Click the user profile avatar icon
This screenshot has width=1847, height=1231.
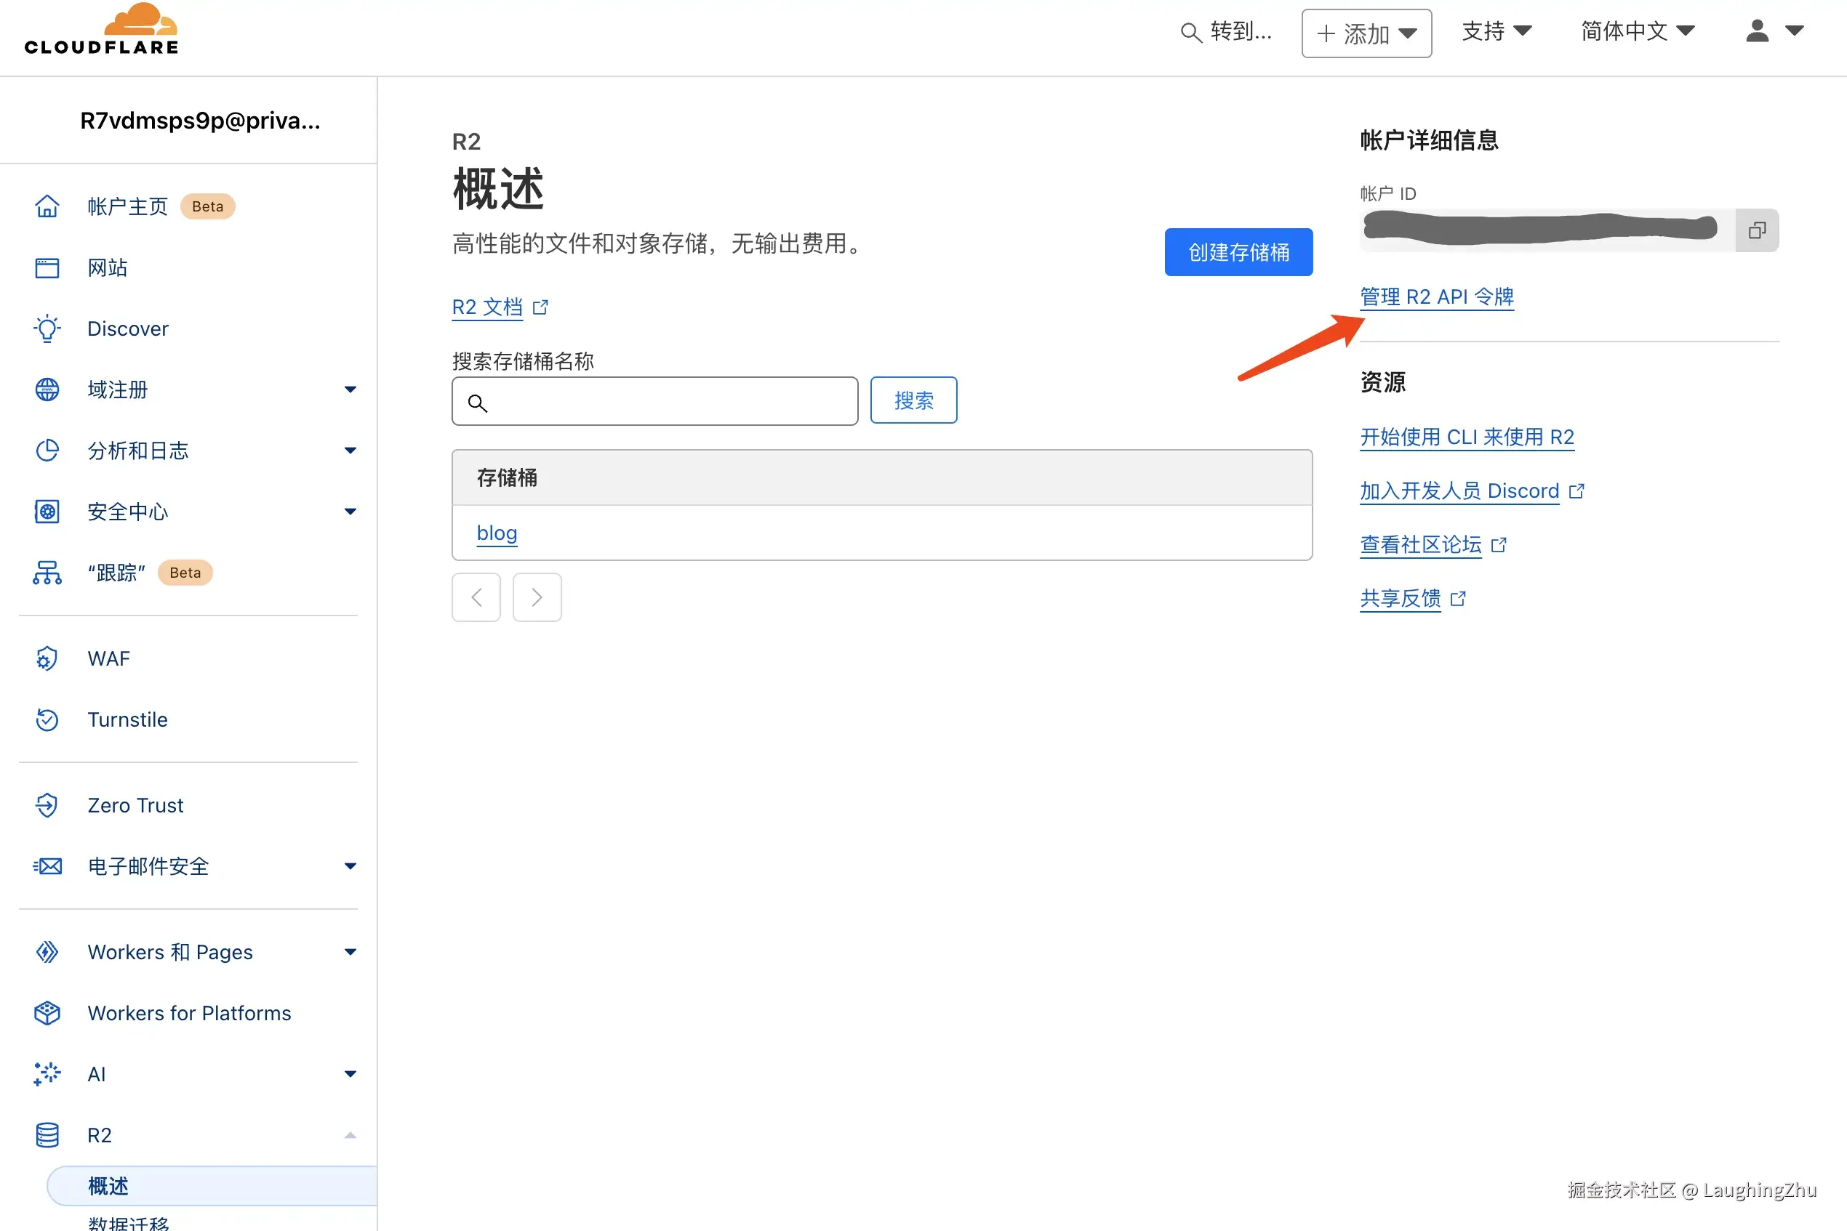pyautogui.click(x=1757, y=31)
